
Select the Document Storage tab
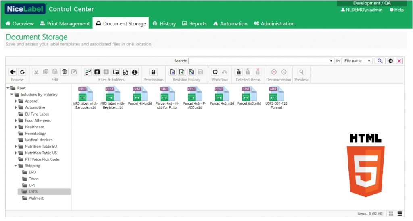121,24
